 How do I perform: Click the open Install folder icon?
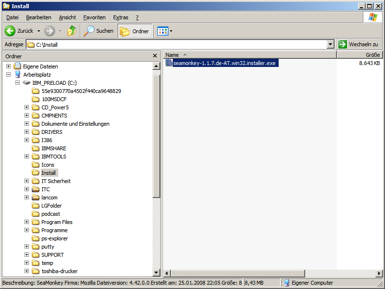(36, 173)
